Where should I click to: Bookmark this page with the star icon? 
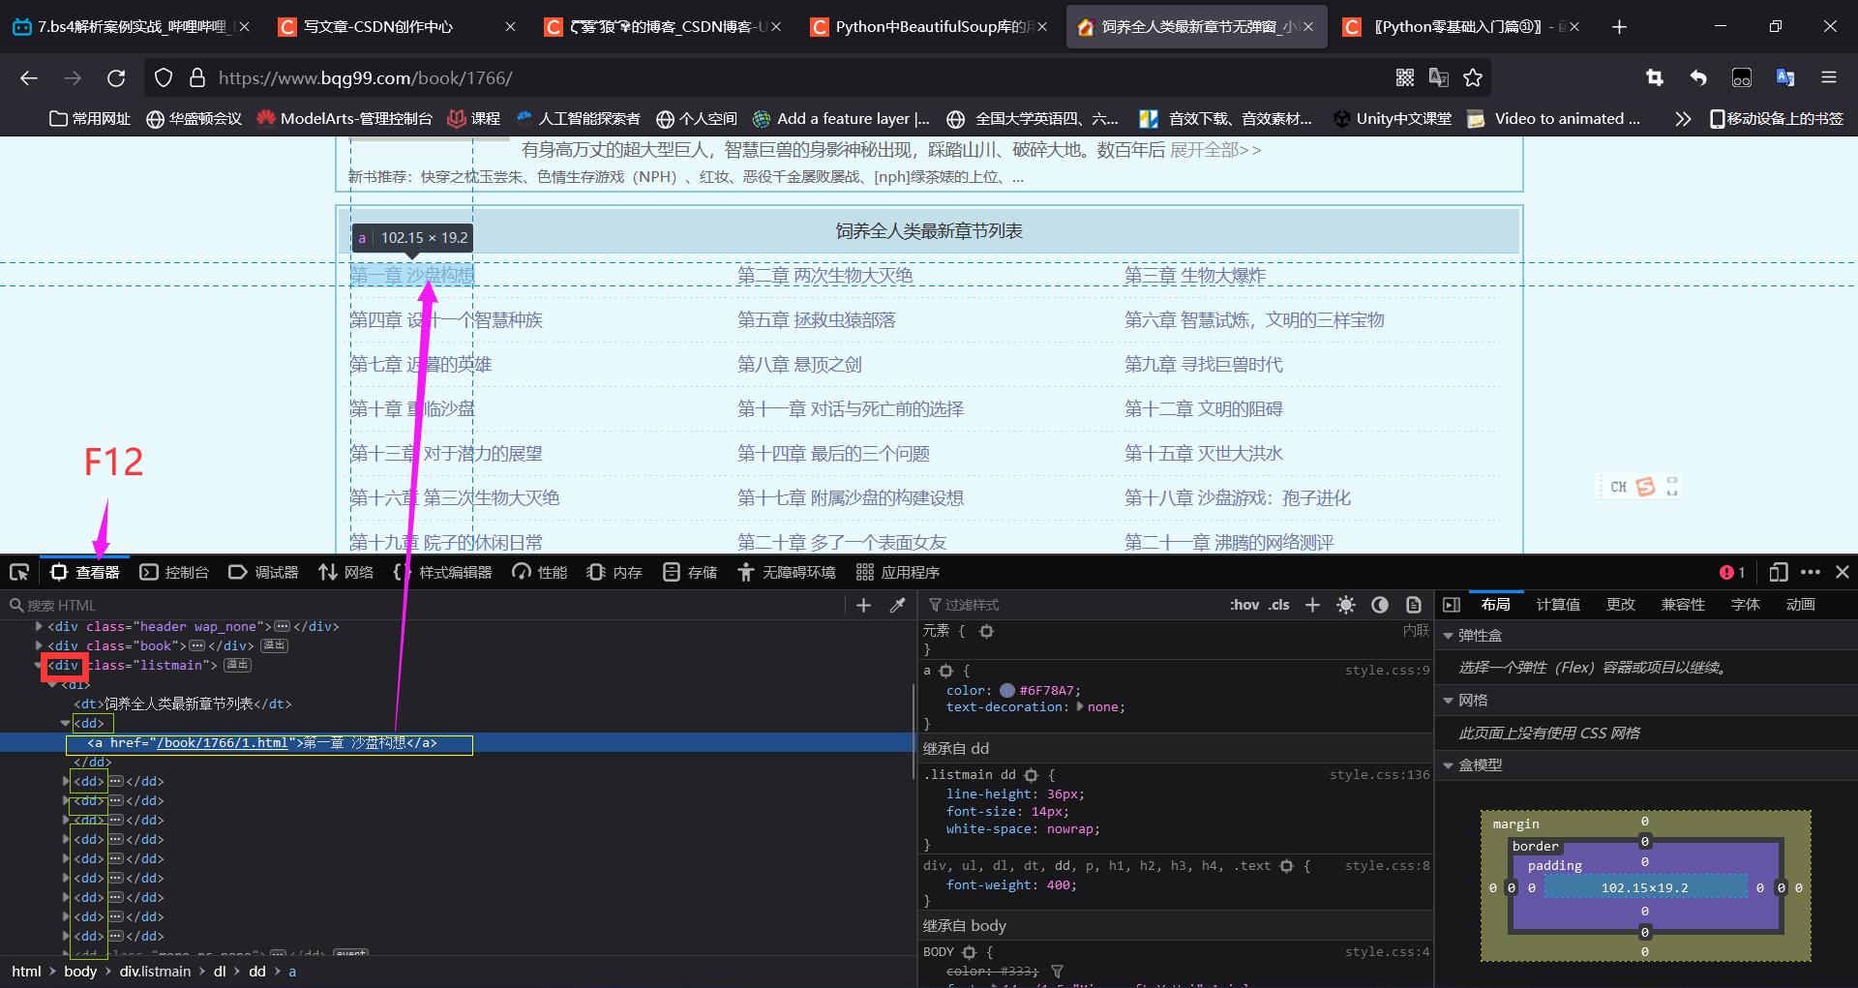pos(1473,77)
